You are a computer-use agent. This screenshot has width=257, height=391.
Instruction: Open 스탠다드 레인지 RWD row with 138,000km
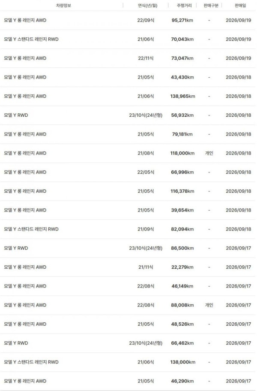point(128,362)
